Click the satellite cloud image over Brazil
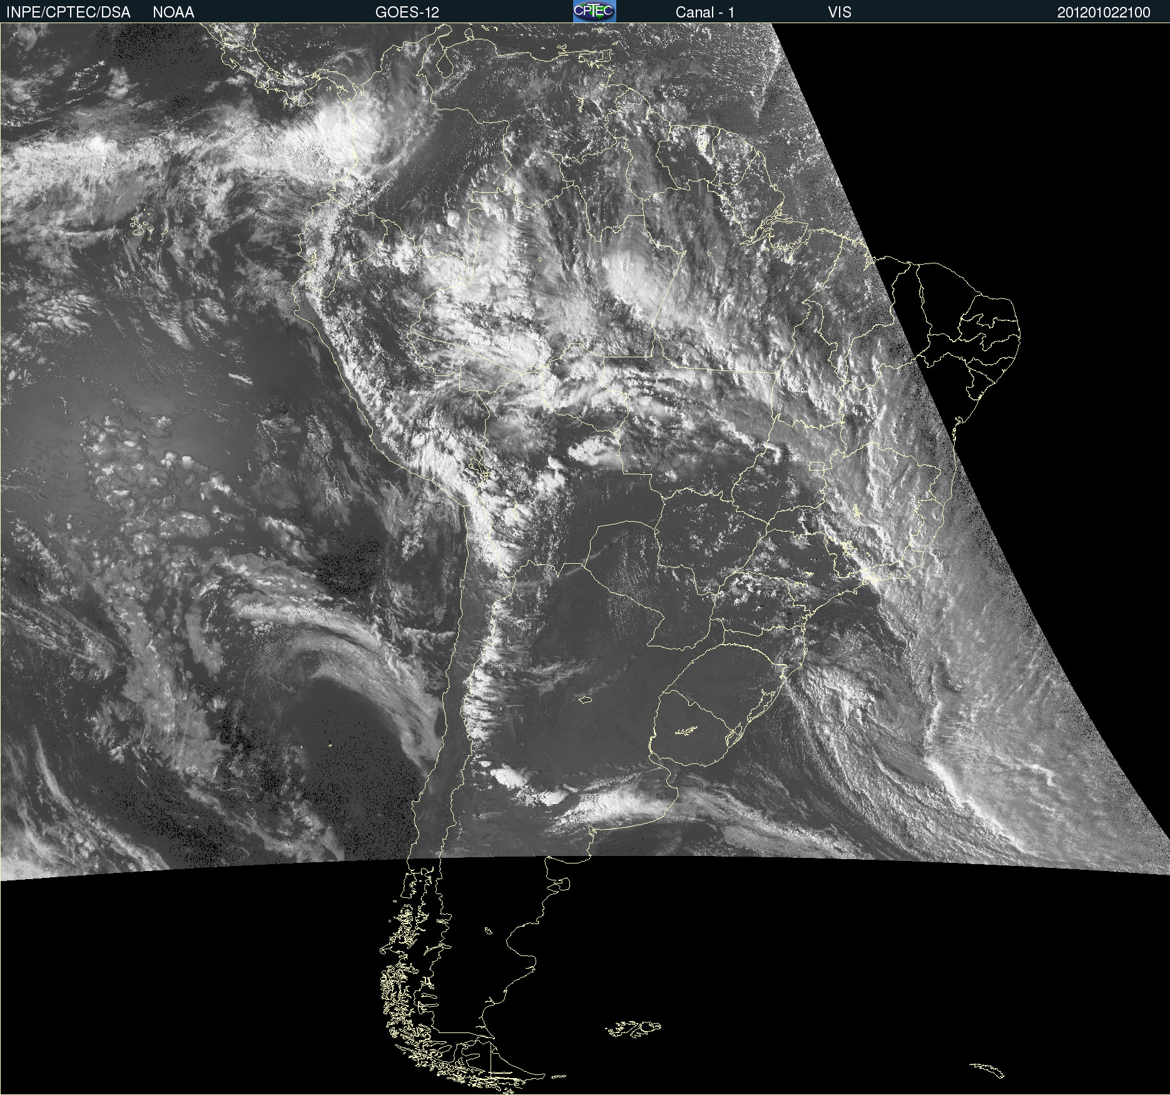The height and width of the screenshot is (1095, 1170). pyautogui.click(x=585, y=559)
